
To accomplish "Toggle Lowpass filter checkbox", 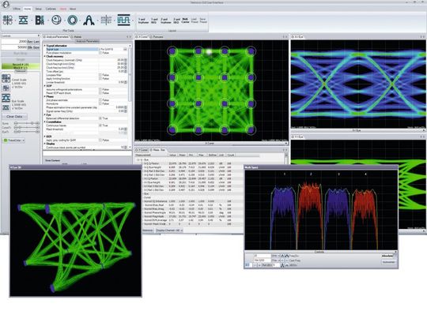I will point(100,75).
